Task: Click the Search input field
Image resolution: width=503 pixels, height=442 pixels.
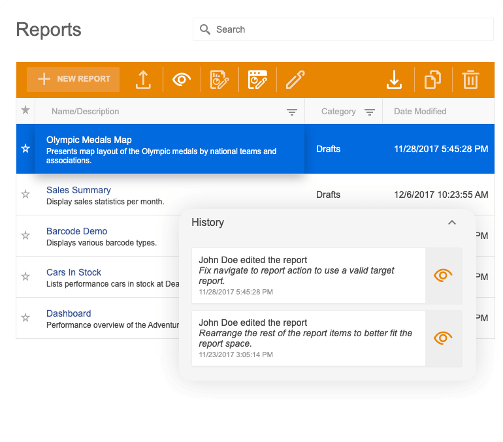Action: (x=343, y=29)
